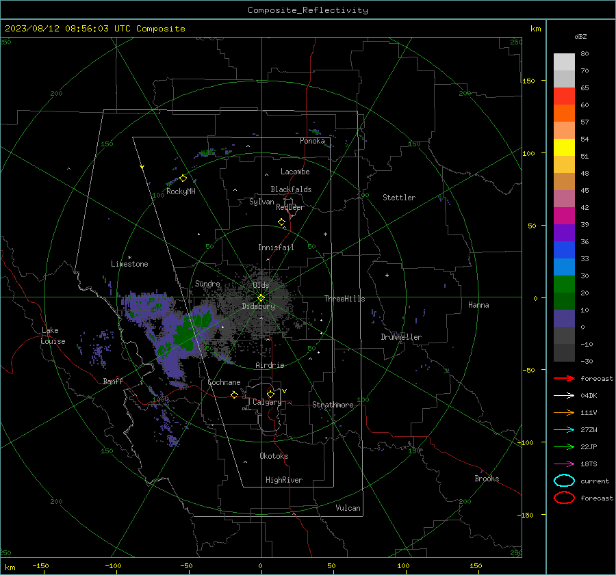Click the yellow diamond marker near RockyMH
This screenshot has height=575, width=616.
click(x=183, y=178)
